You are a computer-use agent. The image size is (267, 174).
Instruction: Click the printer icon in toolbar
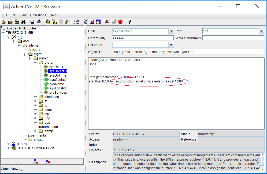[39, 22]
